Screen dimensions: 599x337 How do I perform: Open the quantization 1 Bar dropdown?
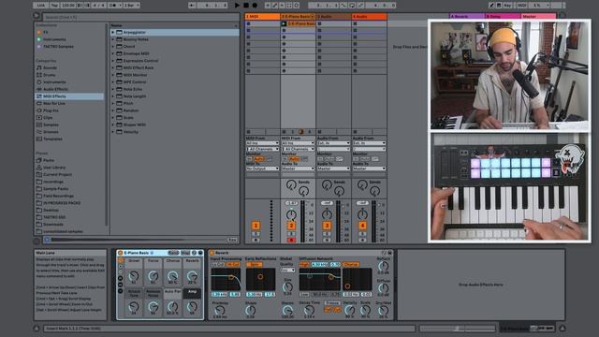[x=131, y=6]
